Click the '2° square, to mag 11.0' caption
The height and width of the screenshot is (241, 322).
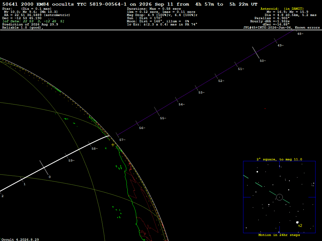[279, 159]
